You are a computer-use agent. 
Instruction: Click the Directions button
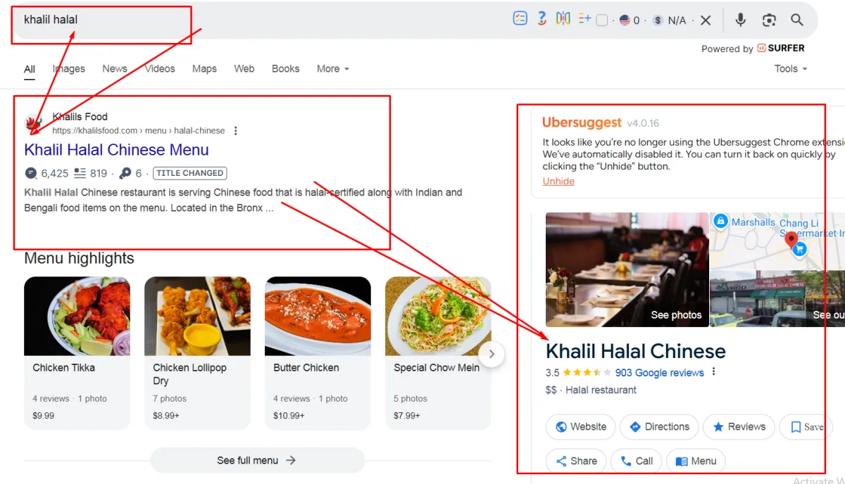(x=659, y=427)
